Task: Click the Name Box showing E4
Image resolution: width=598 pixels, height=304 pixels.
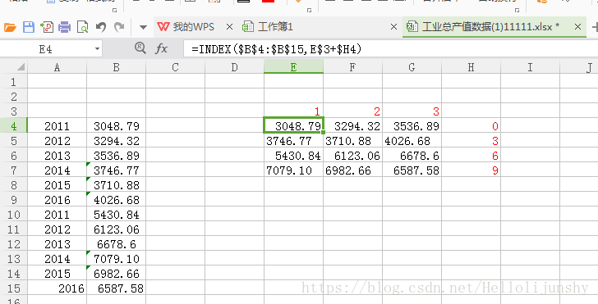Action: click(45, 49)
